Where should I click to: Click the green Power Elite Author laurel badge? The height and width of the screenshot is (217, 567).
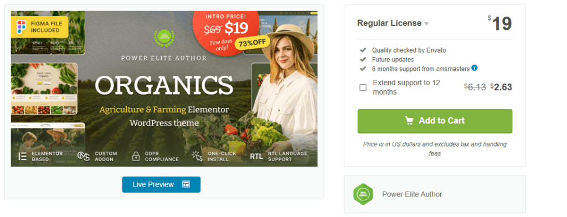pyautogui.click(x=164, y=37)
